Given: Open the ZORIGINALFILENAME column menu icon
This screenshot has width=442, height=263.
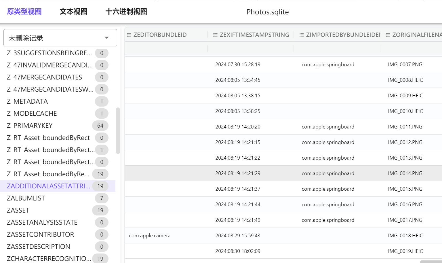Looking at the screenshot, I should pos(388,35).
